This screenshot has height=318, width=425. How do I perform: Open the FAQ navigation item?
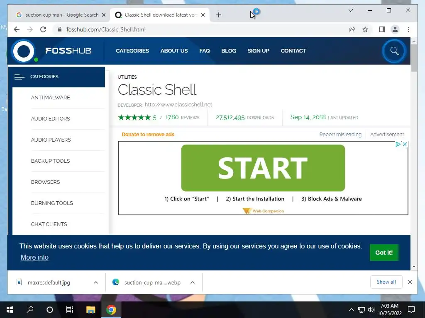(x=205, y=51)
